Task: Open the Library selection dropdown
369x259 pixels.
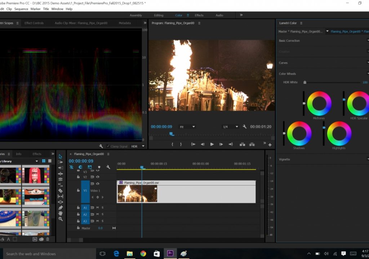Action: (37, 161)
